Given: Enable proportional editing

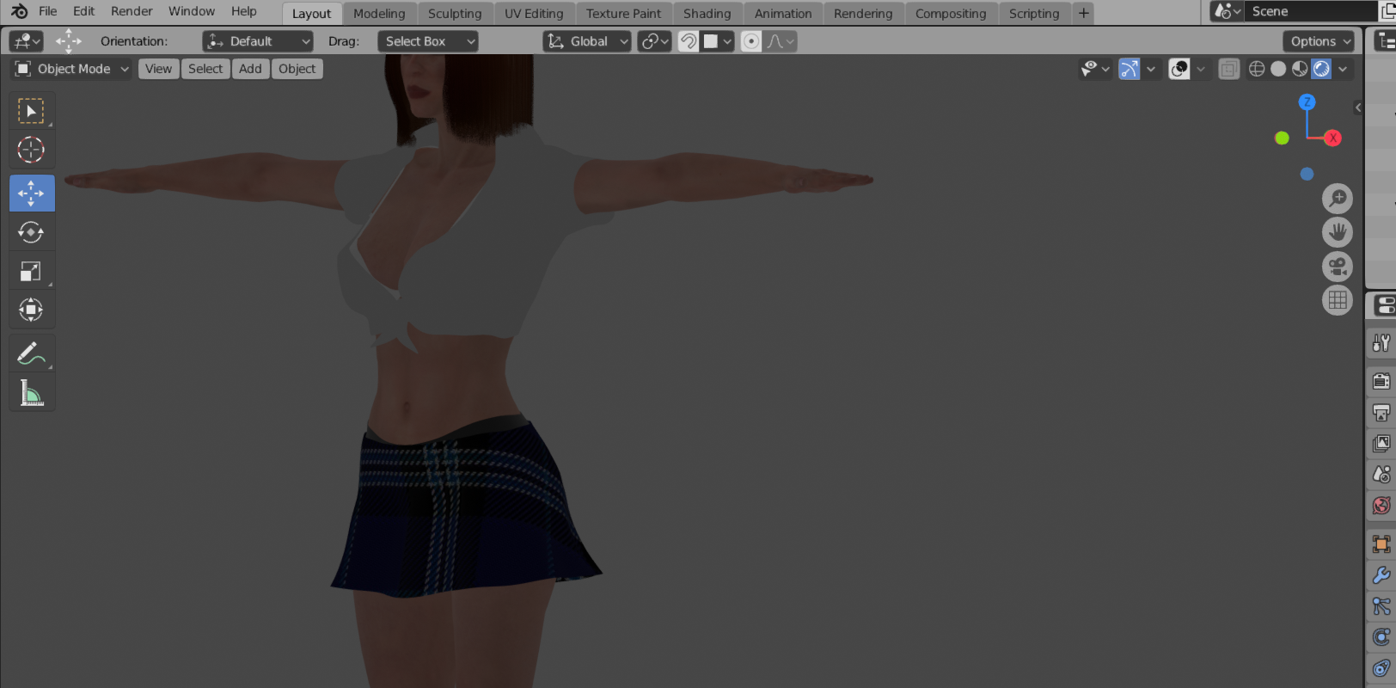Looking at the screenshot, I should (750, 41).
